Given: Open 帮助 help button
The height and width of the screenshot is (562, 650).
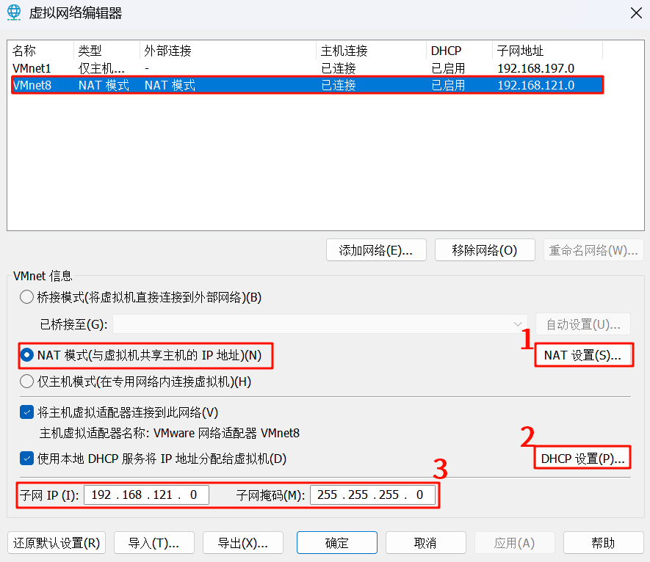Looking at the screenshot, I should [603, 542].
